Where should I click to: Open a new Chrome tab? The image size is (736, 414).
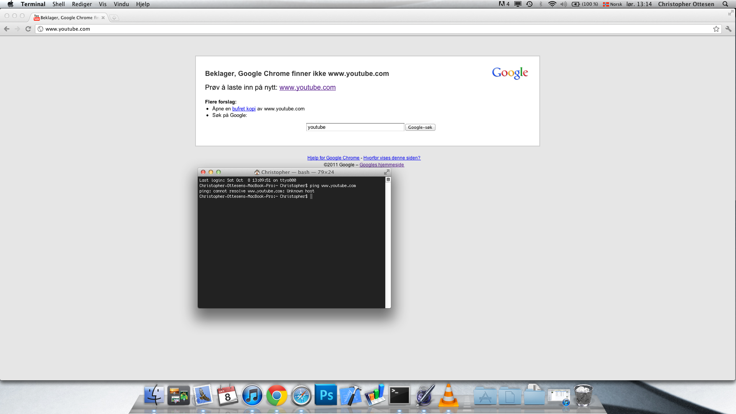pos(114,18)
